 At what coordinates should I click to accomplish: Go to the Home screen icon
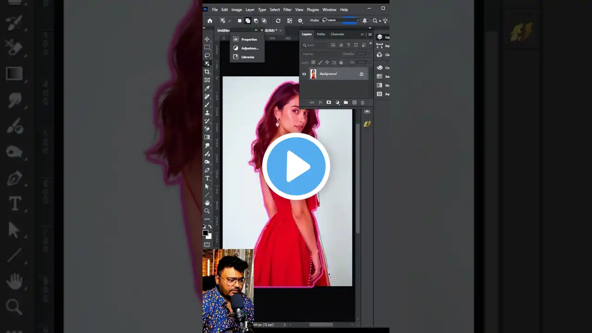coord(210,21)
